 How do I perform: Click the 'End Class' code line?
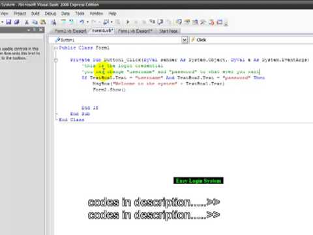pos(72,119)
